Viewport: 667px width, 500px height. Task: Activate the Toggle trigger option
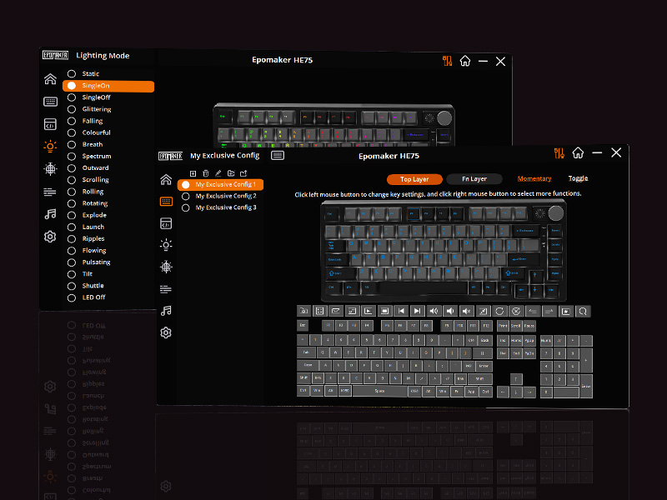(578, 178)
